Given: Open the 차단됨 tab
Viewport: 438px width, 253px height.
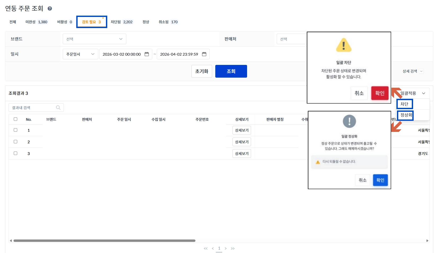Looking at the screenshot, I should [x=122, y=22].
